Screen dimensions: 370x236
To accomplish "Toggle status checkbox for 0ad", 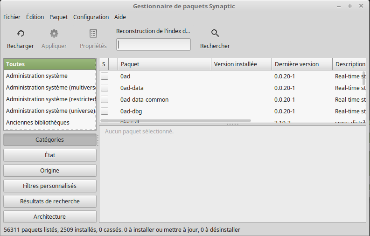I will 105,76.
